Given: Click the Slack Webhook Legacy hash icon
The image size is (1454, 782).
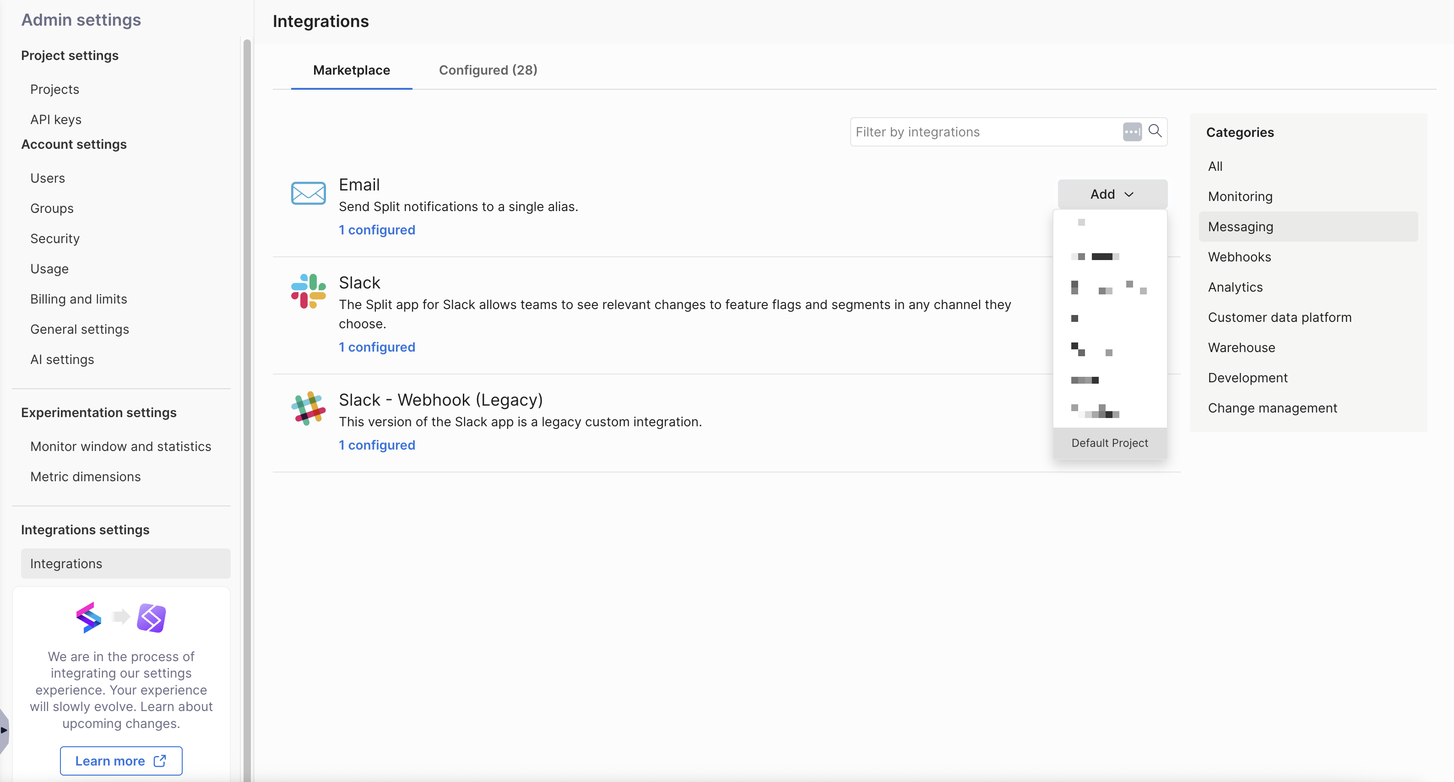Looking at the screenshot, I should [308, 408].
